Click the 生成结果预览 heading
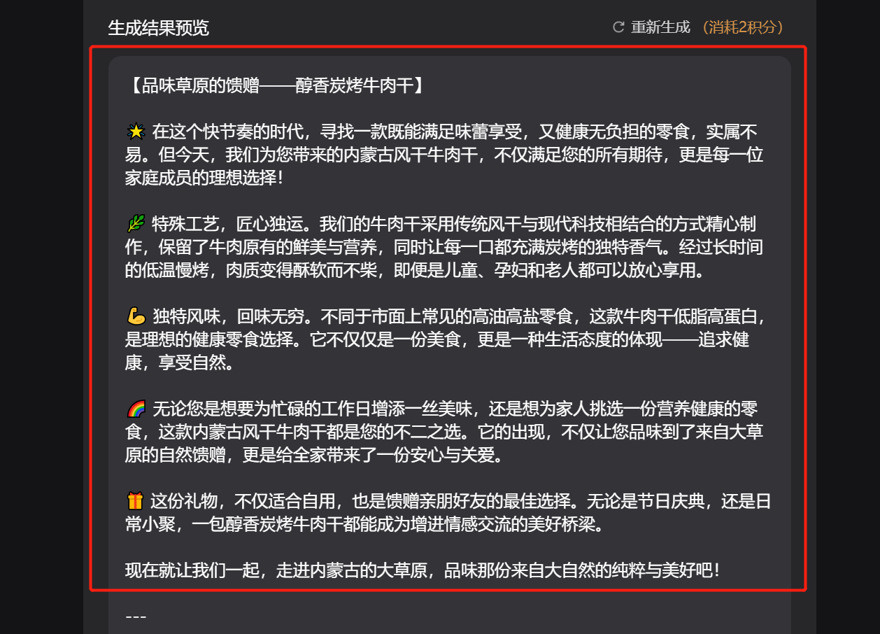The width and height of the screenshot is (880, 634). [158, 28]
